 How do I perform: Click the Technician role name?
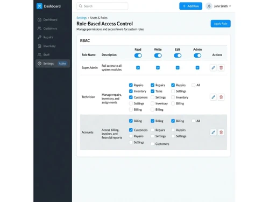[88, 97]
